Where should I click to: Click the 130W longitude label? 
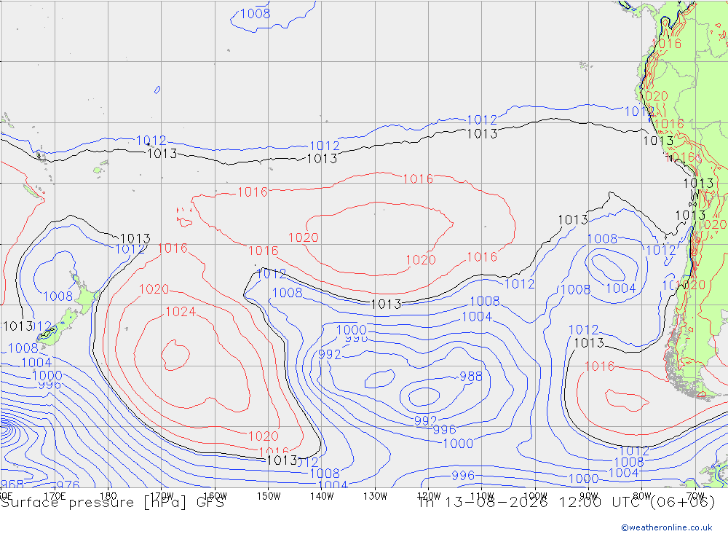pyautogui.click(x=375, y=496)
